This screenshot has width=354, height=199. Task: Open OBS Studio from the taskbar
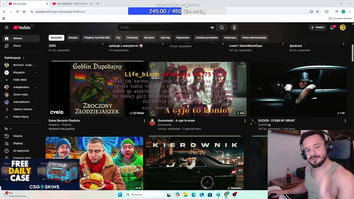234,195
